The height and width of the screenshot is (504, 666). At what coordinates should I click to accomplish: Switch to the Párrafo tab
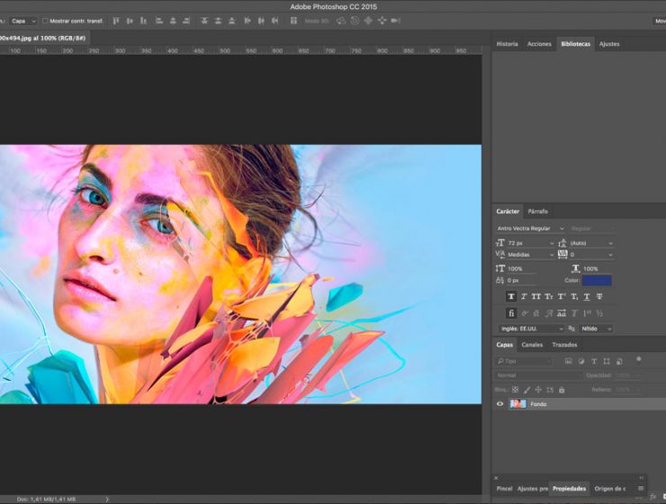pos(537,211)
